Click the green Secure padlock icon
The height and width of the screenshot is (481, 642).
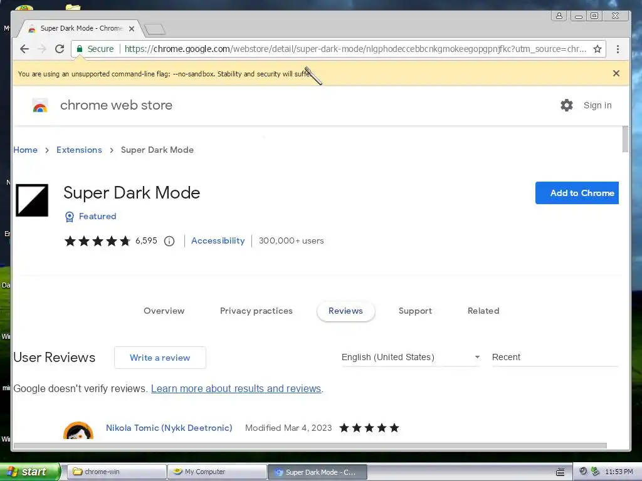tap(80, 49)
